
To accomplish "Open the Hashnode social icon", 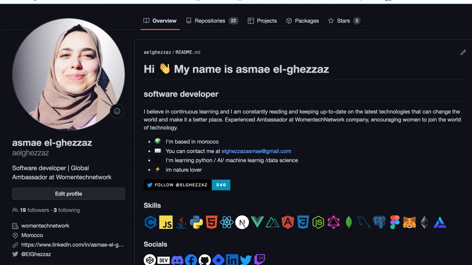I will tap(218, 260).
